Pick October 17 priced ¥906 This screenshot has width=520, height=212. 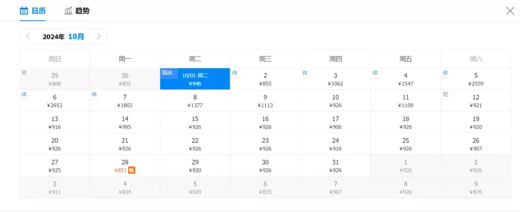(x=336, y=122)
